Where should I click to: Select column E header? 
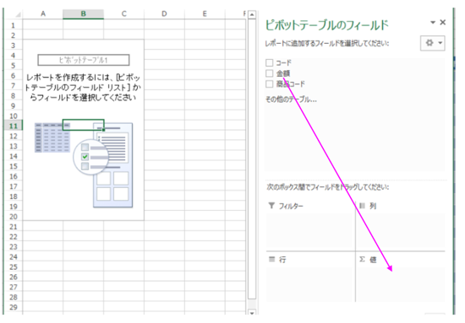tap(205, 13)
